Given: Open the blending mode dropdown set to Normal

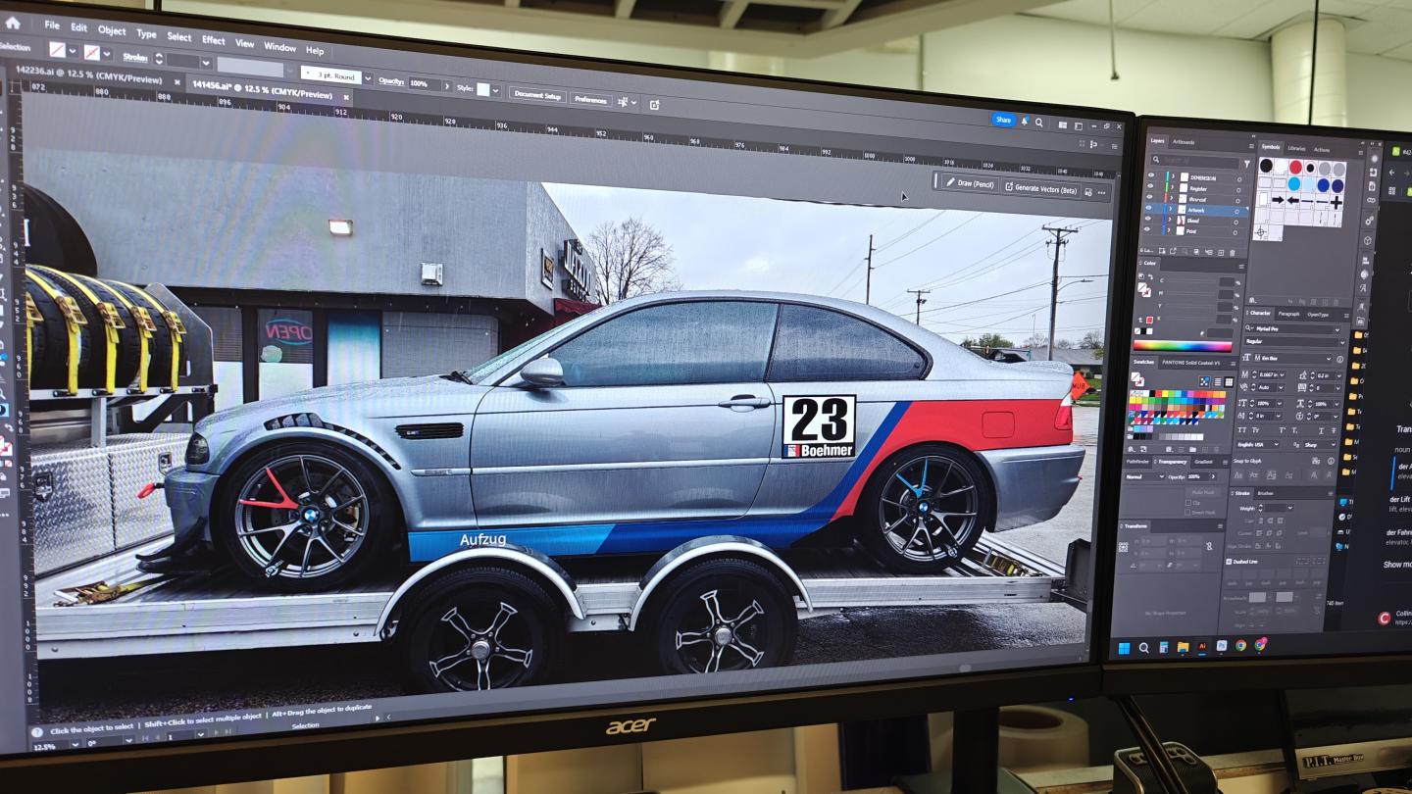Looking at the screenshot, I should [1141, 476].
